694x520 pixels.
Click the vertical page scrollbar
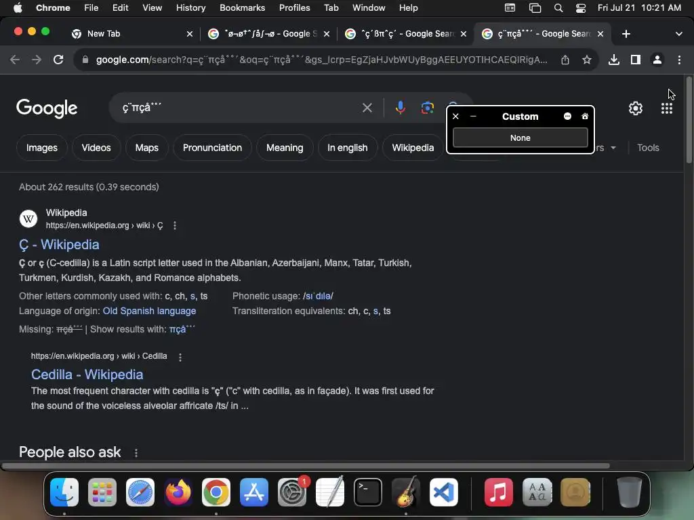point(689,121)
